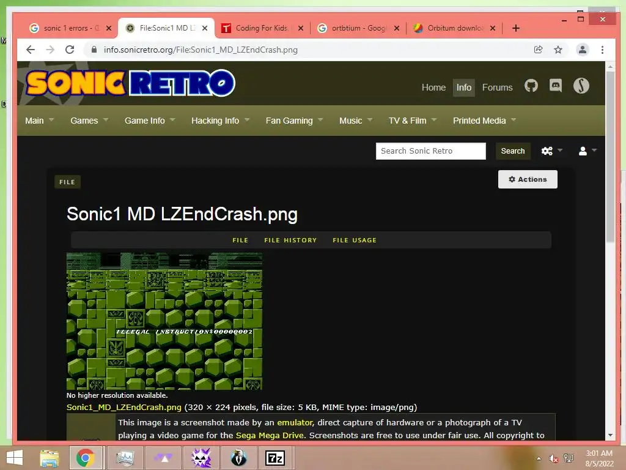
Task: Click the Sonic Retro logo
Action: [x=131, y=83]
